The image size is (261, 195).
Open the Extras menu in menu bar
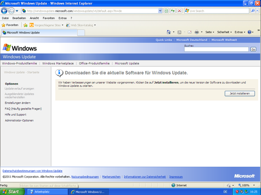coord(62,18)
